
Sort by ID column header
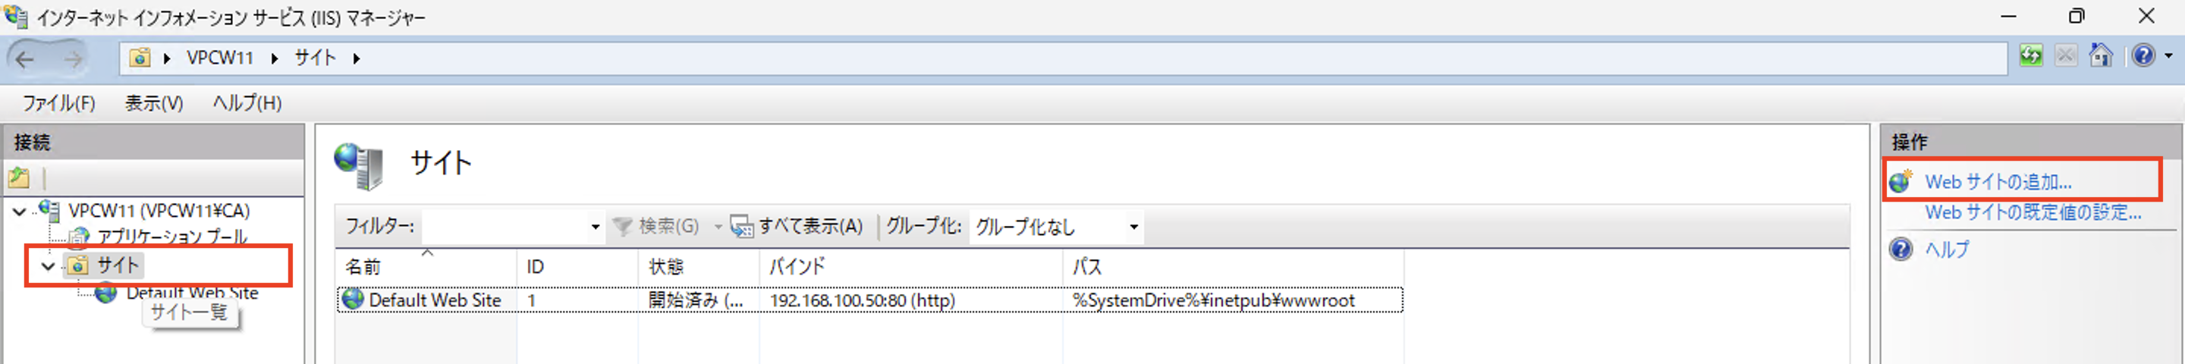click(577, 266)
